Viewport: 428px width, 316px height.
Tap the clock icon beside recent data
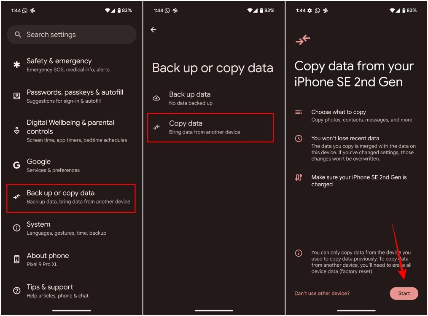[x=299, y=139]
